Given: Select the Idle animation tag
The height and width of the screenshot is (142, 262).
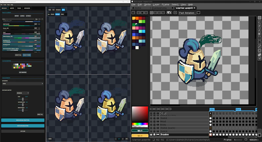Looking at the screenshot, I should point(212,109).
